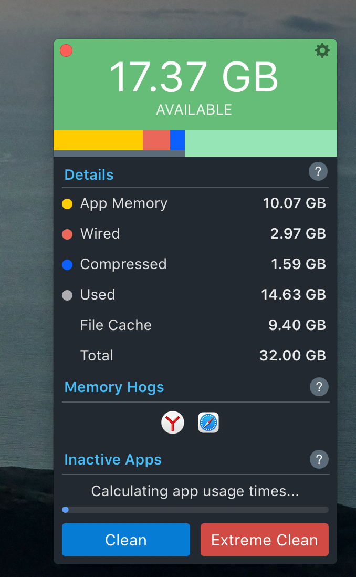356x577 pixels.
Task: Open help for Memory Hogs section
Action: coord(319,387)
